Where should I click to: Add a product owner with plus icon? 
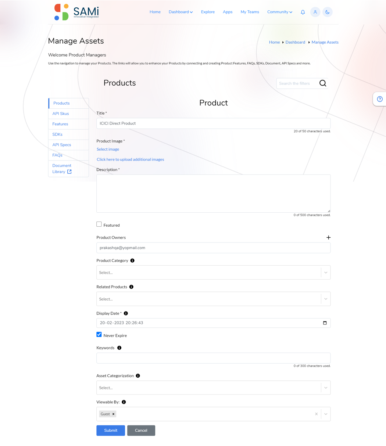point(328,238)
